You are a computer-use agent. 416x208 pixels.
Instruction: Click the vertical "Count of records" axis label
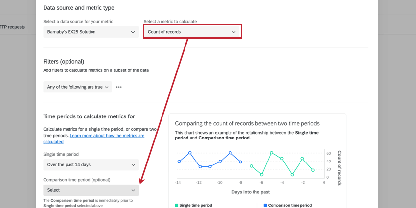coord(339,168)
